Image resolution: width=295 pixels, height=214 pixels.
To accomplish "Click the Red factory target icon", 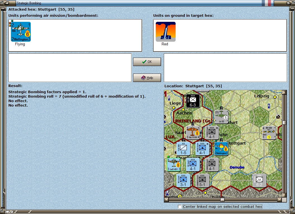I will click(166, 32).
